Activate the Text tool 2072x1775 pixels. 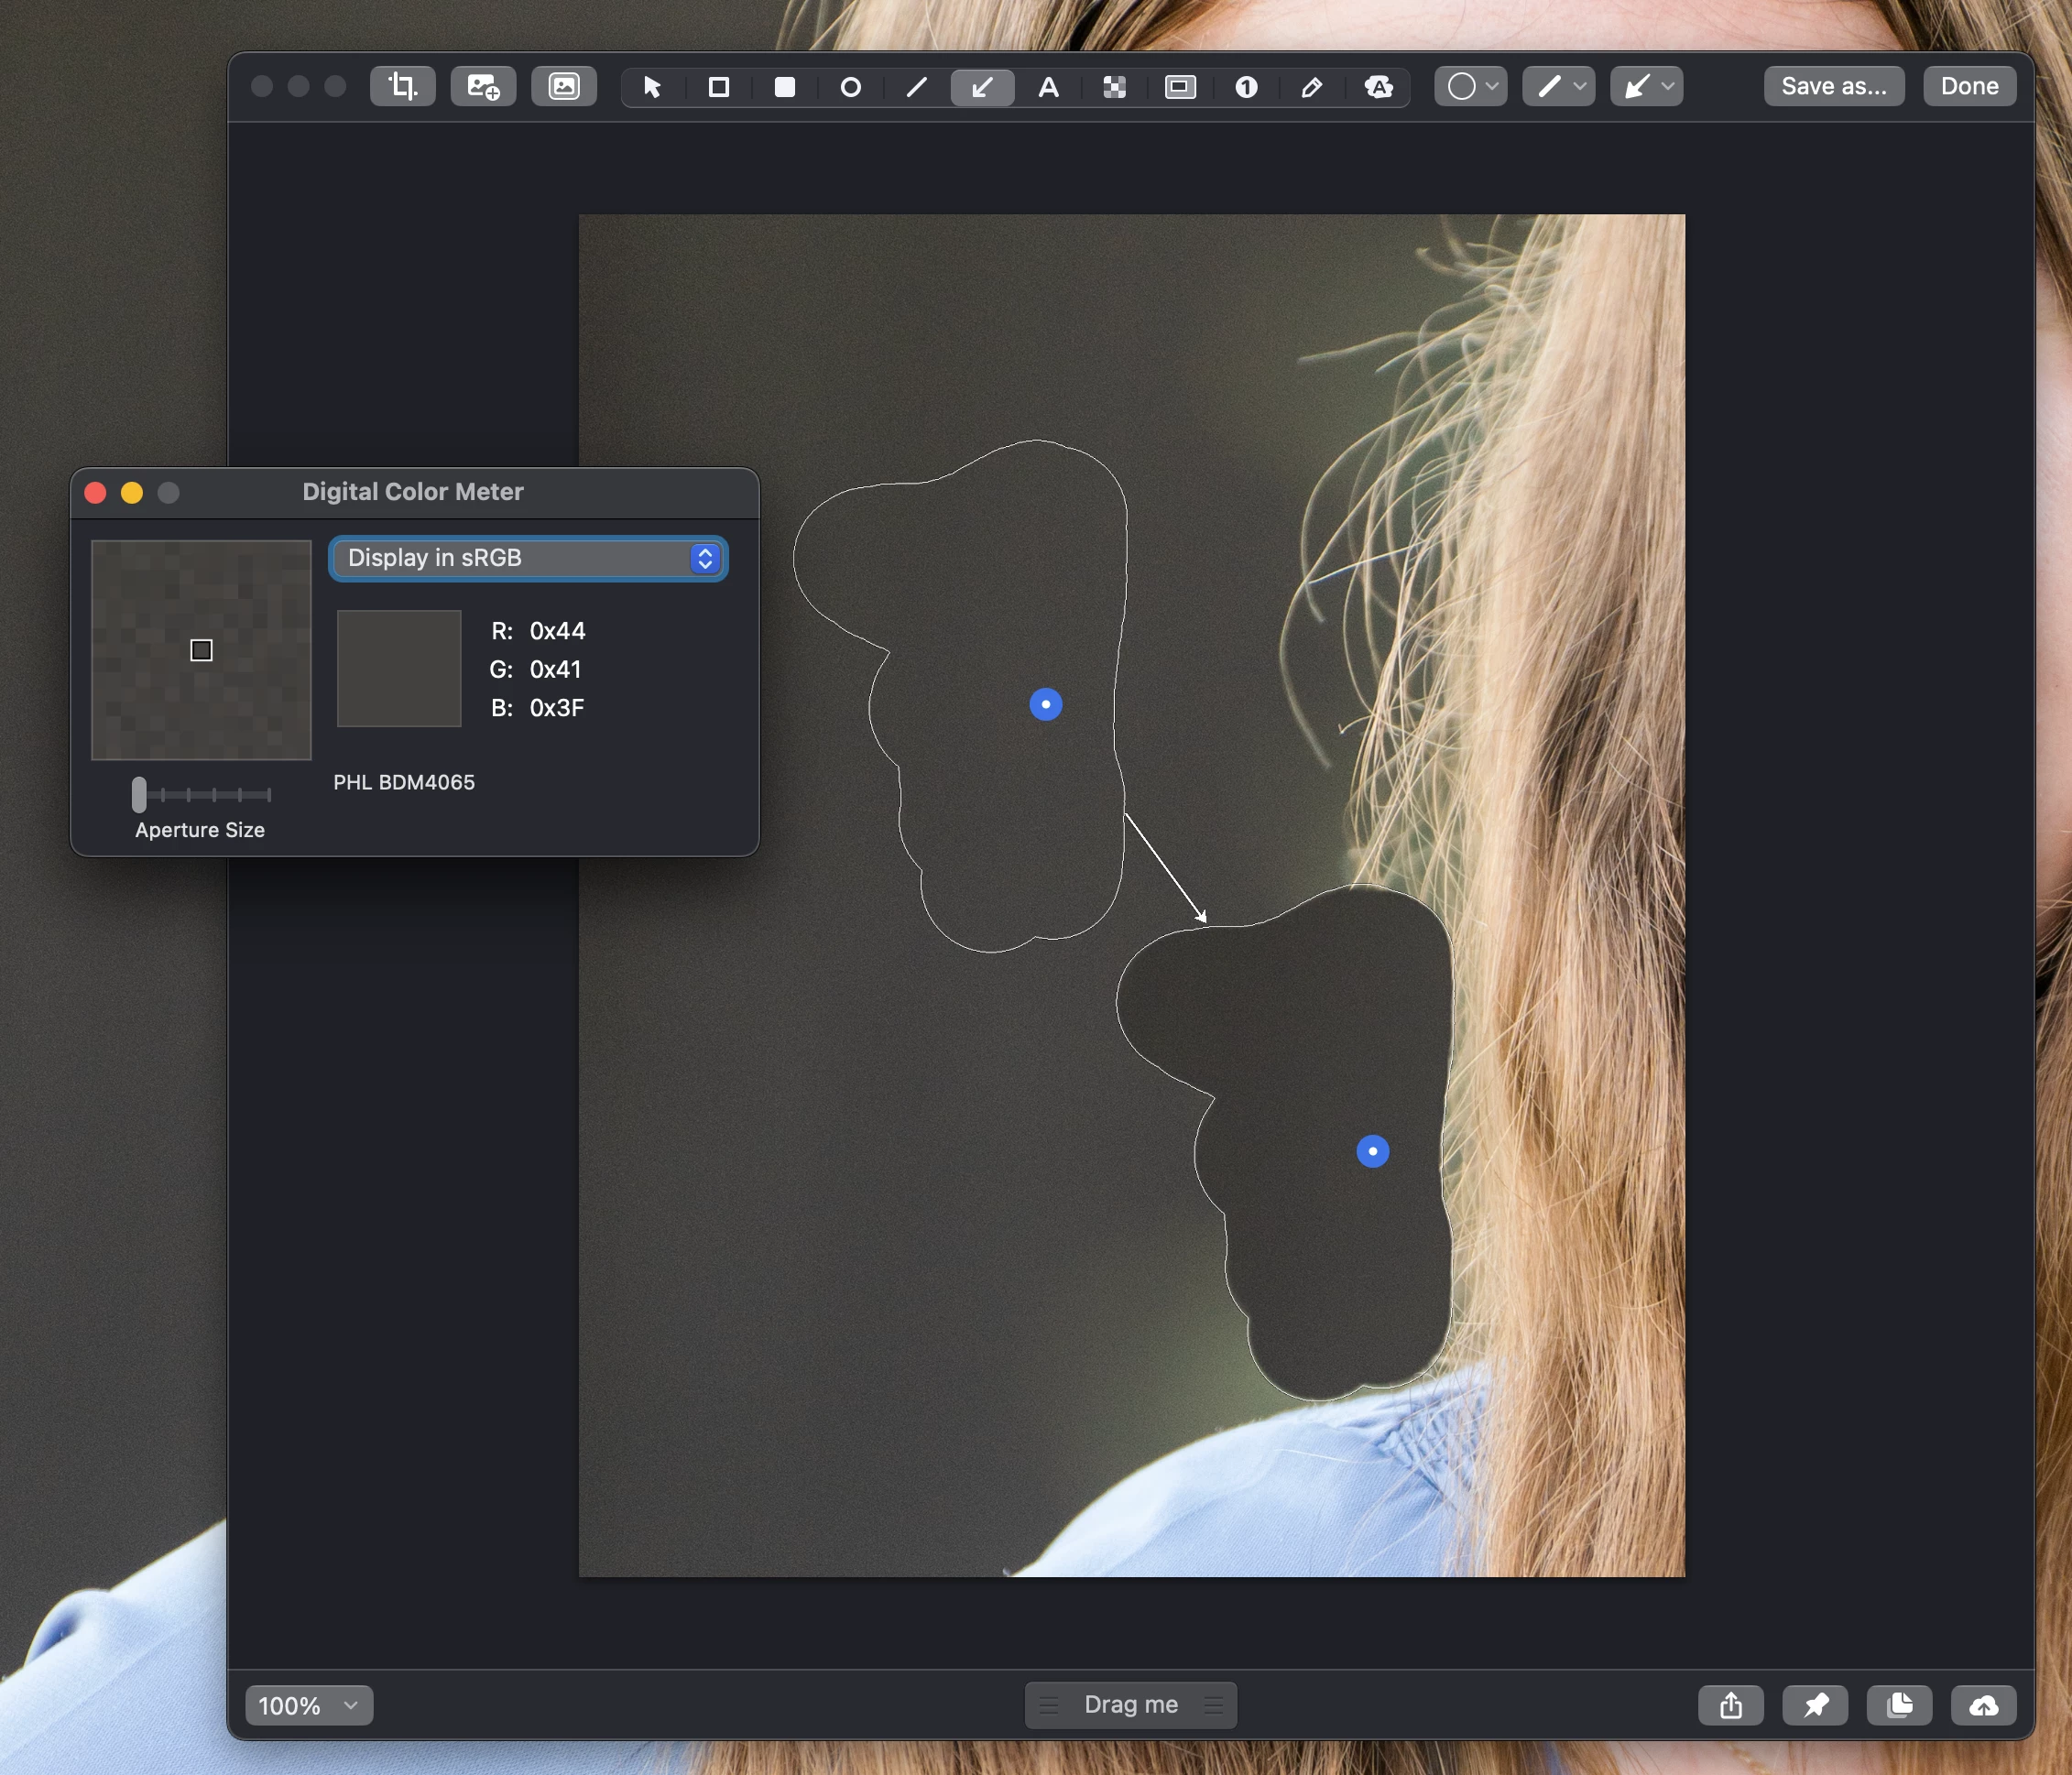click(x=1048, y=88)
